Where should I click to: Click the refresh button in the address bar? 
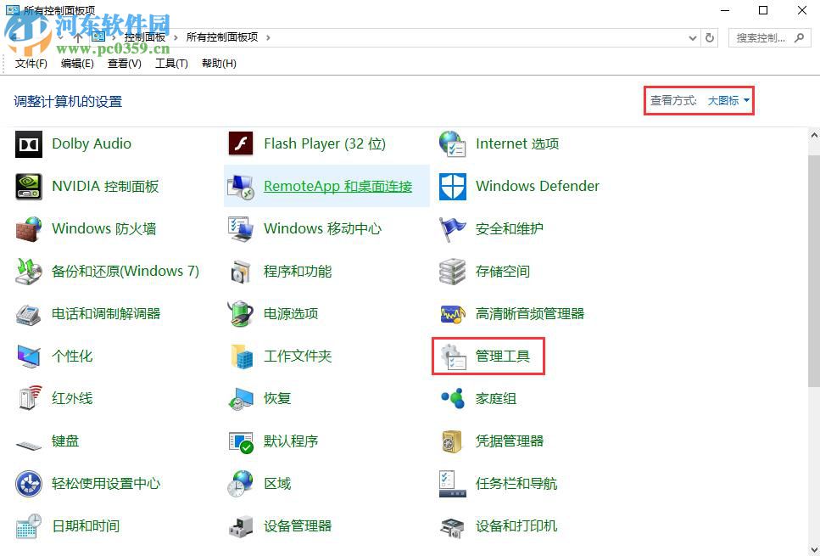point(711,37)
